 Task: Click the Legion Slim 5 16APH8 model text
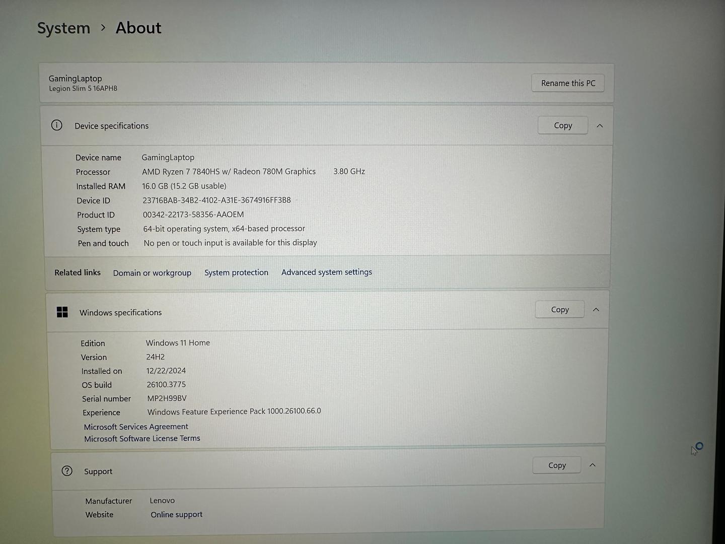click(83, 89)
